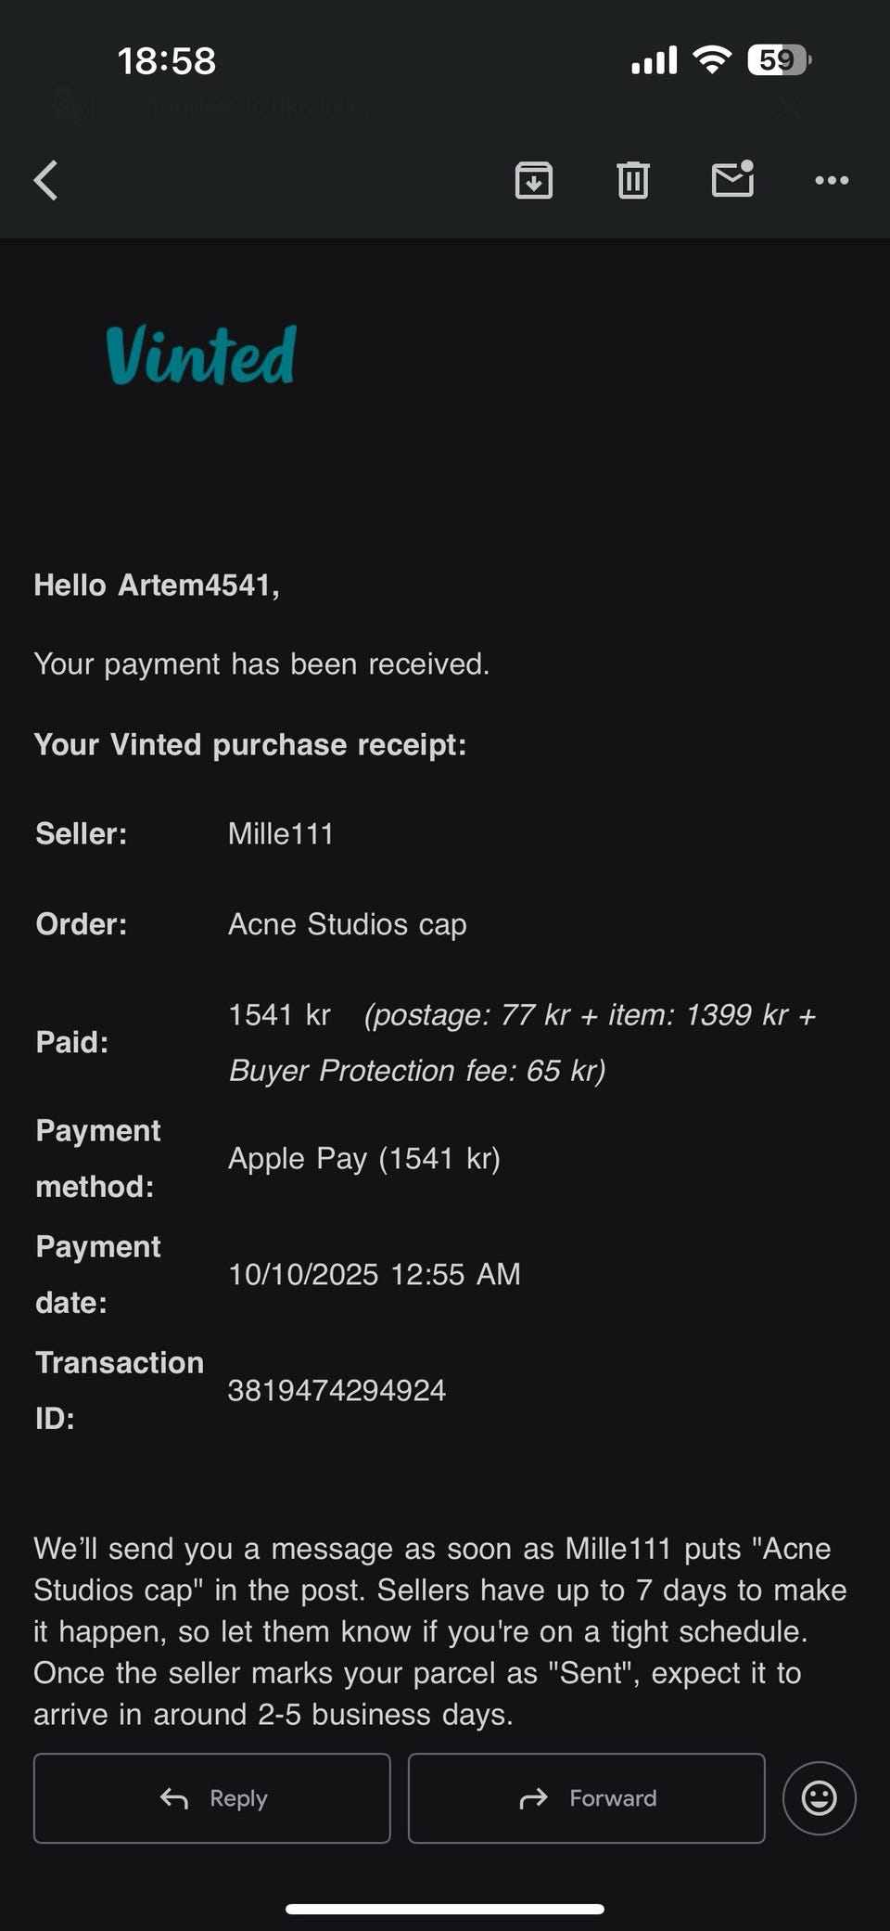Delete the email with the trash icon
This screenshot has height=1931, width=890.
click(633, 180)
